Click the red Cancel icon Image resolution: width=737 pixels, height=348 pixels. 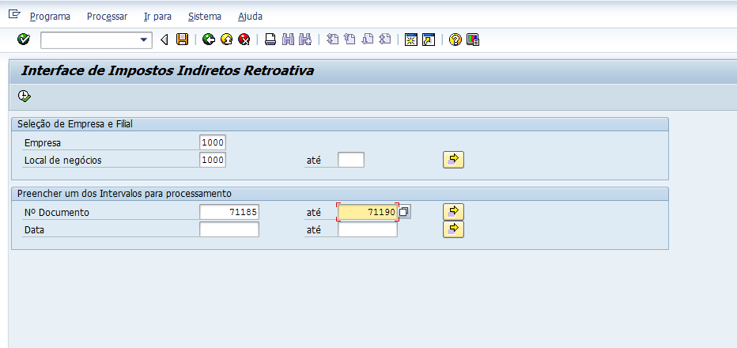tap(244, 40)
